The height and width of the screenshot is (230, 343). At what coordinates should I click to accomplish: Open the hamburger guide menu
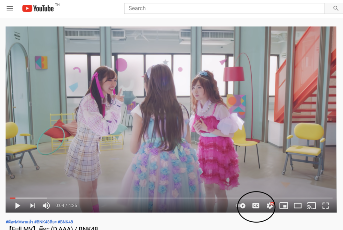click(10, 8)
